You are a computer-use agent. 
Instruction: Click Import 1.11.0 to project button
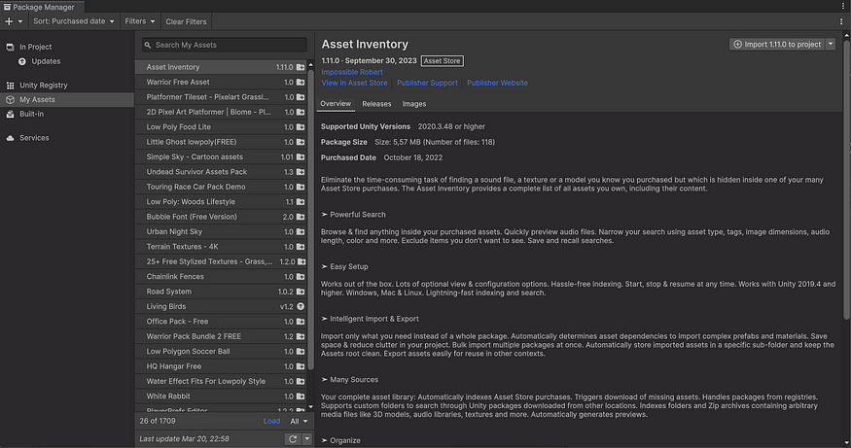[776, 45]
